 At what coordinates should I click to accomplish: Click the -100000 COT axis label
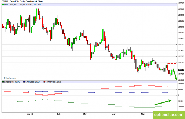(180, 107)
